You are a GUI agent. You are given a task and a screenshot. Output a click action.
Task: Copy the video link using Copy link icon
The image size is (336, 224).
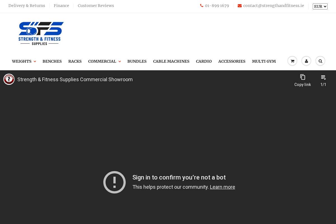[303, 77]
